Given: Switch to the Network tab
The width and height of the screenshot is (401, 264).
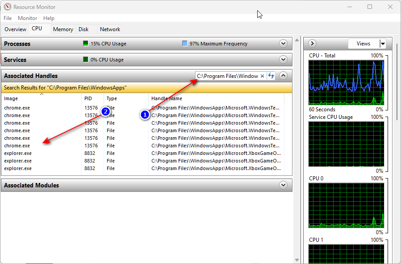Looking at the screenshot, I should 110,29.
